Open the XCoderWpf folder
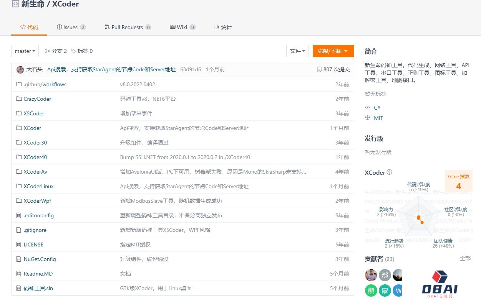The height and width of the screenshot is (302, 481). [37, 201]
